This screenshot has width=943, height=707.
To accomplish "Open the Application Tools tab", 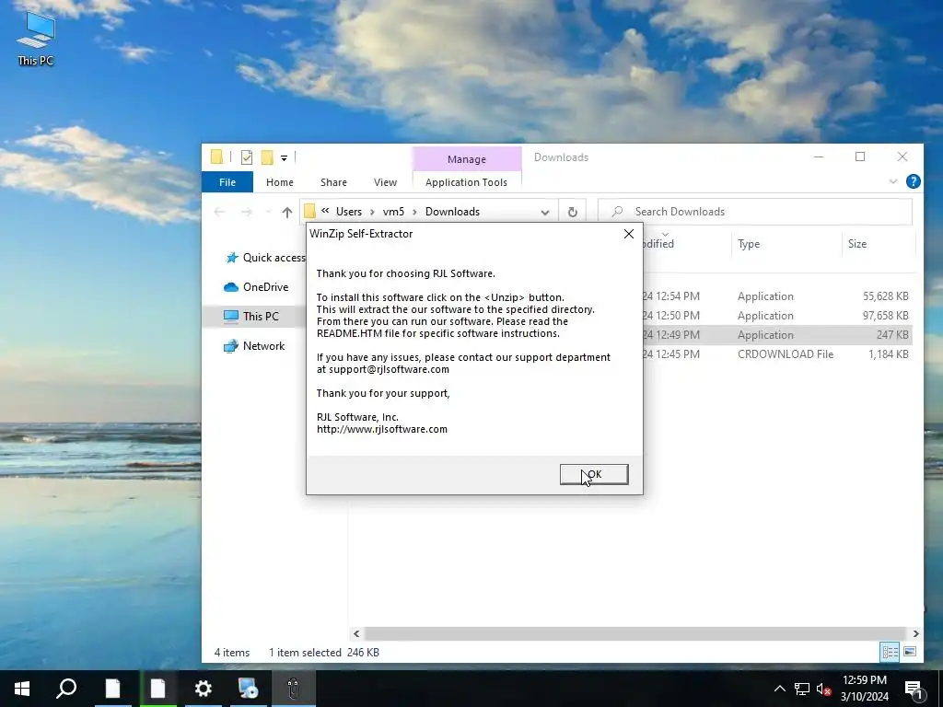I will click(466, 182).
